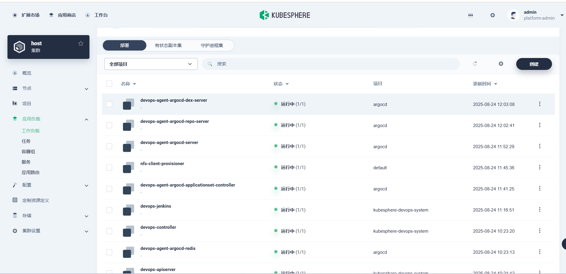566x274 pixels.
Task: Open actions menu for devops-agent-argocd-redis
Action: pos(539,252)
